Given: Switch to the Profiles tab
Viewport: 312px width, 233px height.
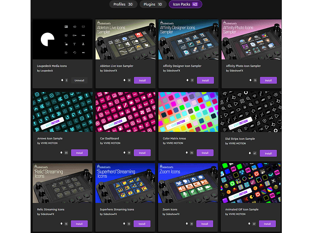Looking at the screenshot, I should coord(123,4).
